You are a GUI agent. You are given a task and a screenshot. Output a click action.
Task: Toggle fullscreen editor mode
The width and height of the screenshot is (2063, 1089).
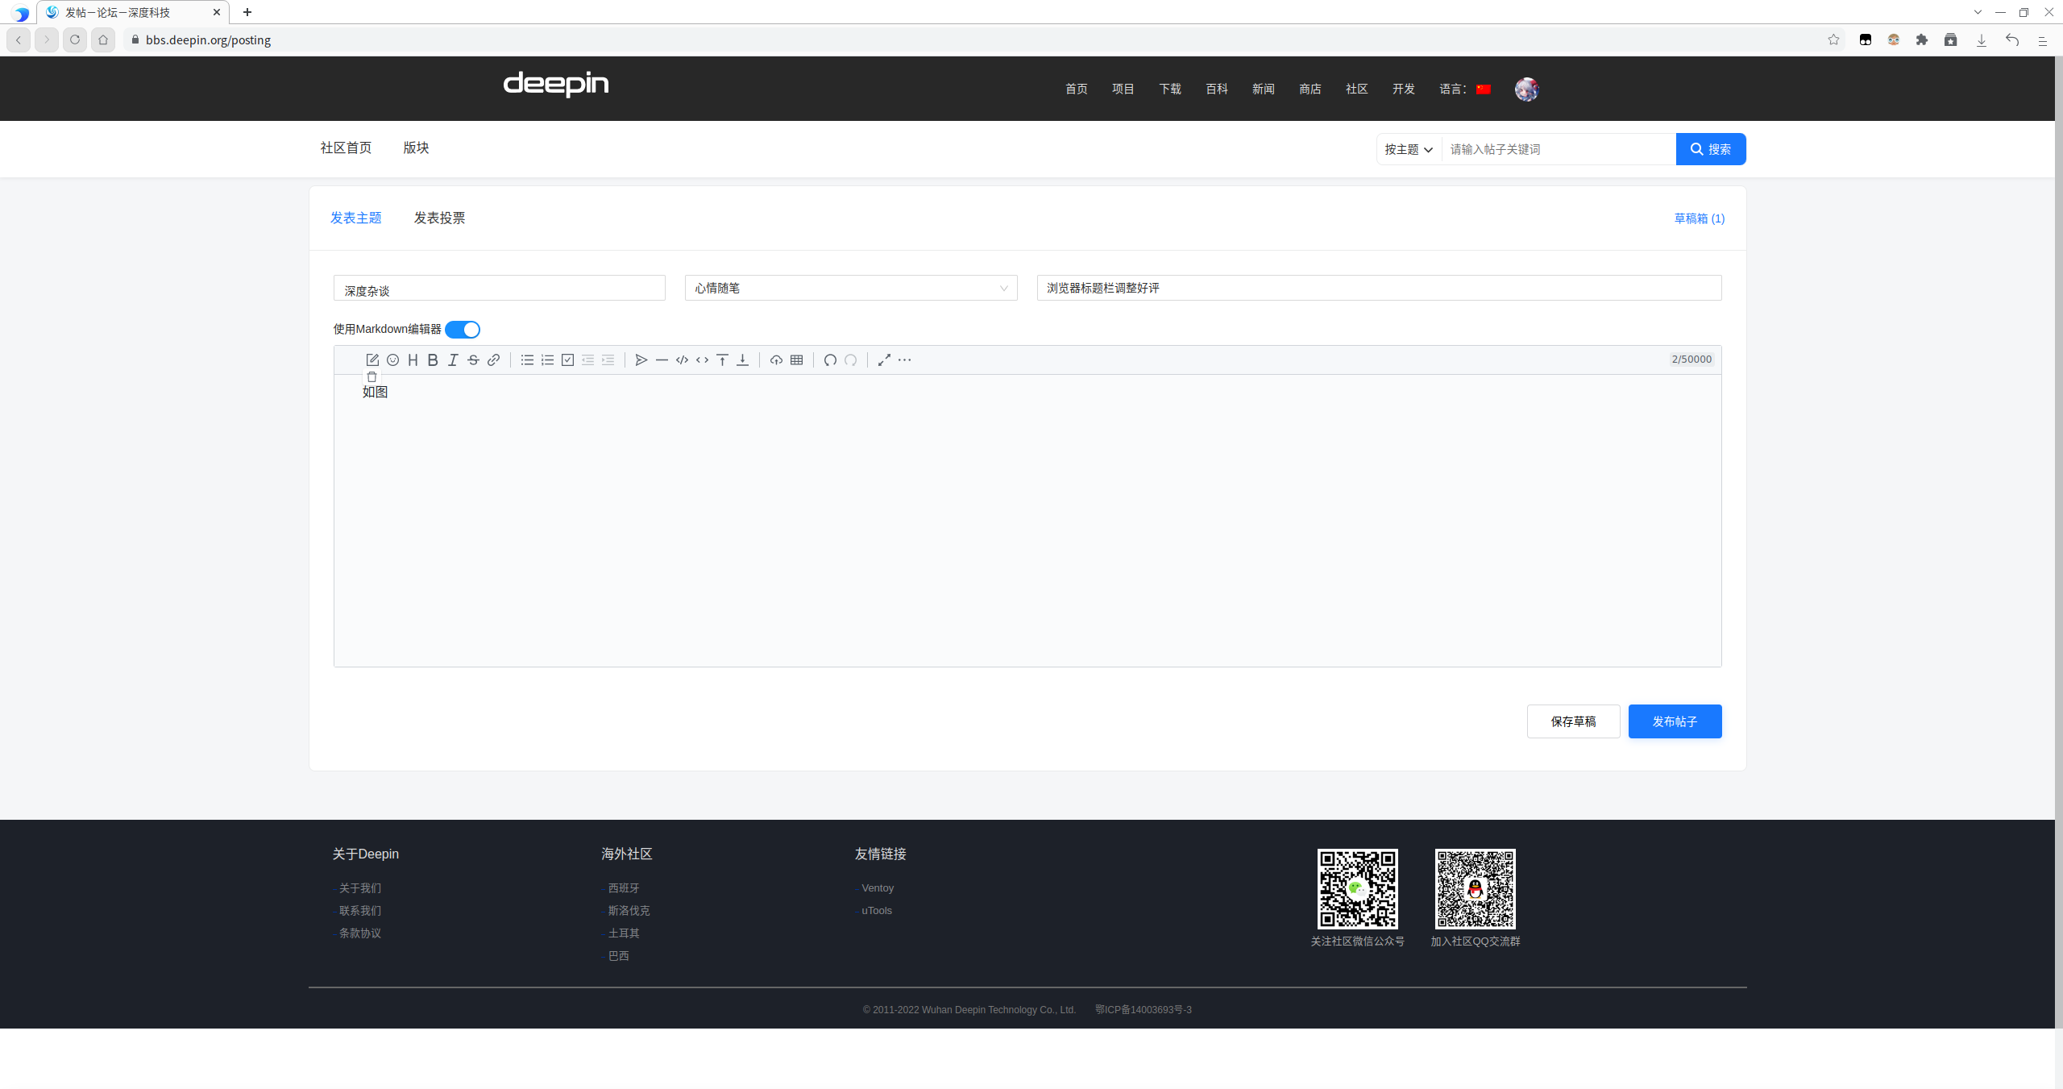[x=884, y=360]
